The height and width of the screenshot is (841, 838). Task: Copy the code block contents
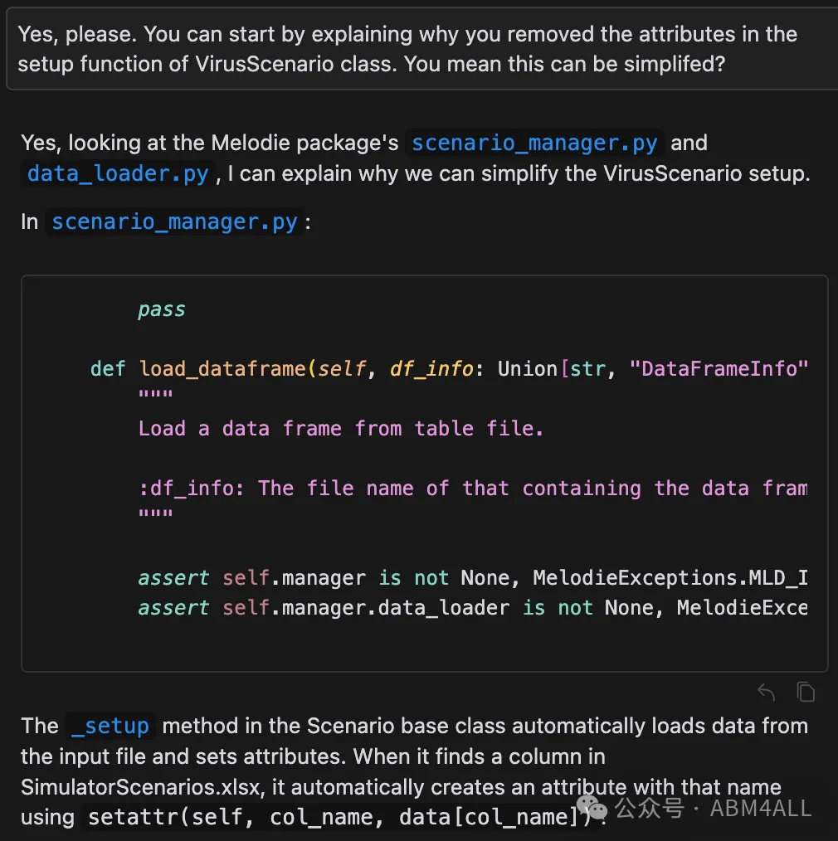coord(806,692)
